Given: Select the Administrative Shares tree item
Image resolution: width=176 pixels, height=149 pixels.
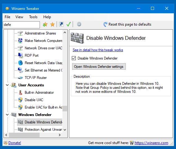Looking at the screenshot, I should point(40,33).
